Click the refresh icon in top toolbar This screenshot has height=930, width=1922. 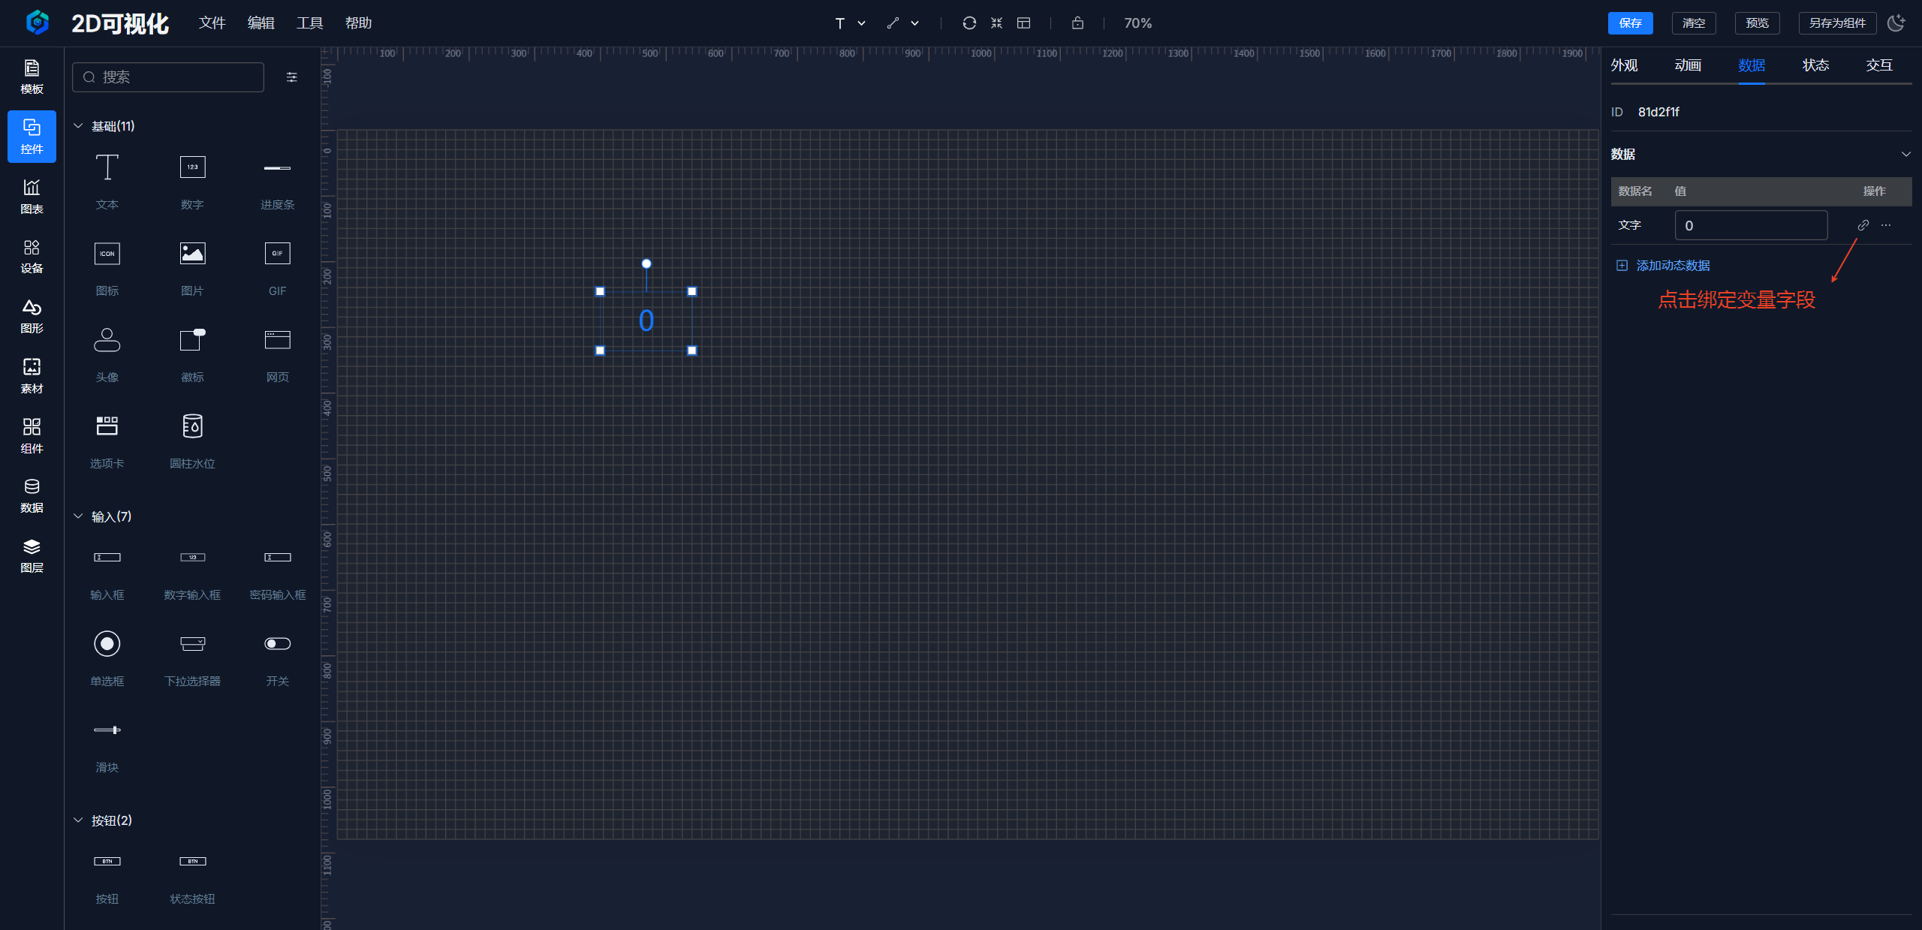(x=969, y=23)
